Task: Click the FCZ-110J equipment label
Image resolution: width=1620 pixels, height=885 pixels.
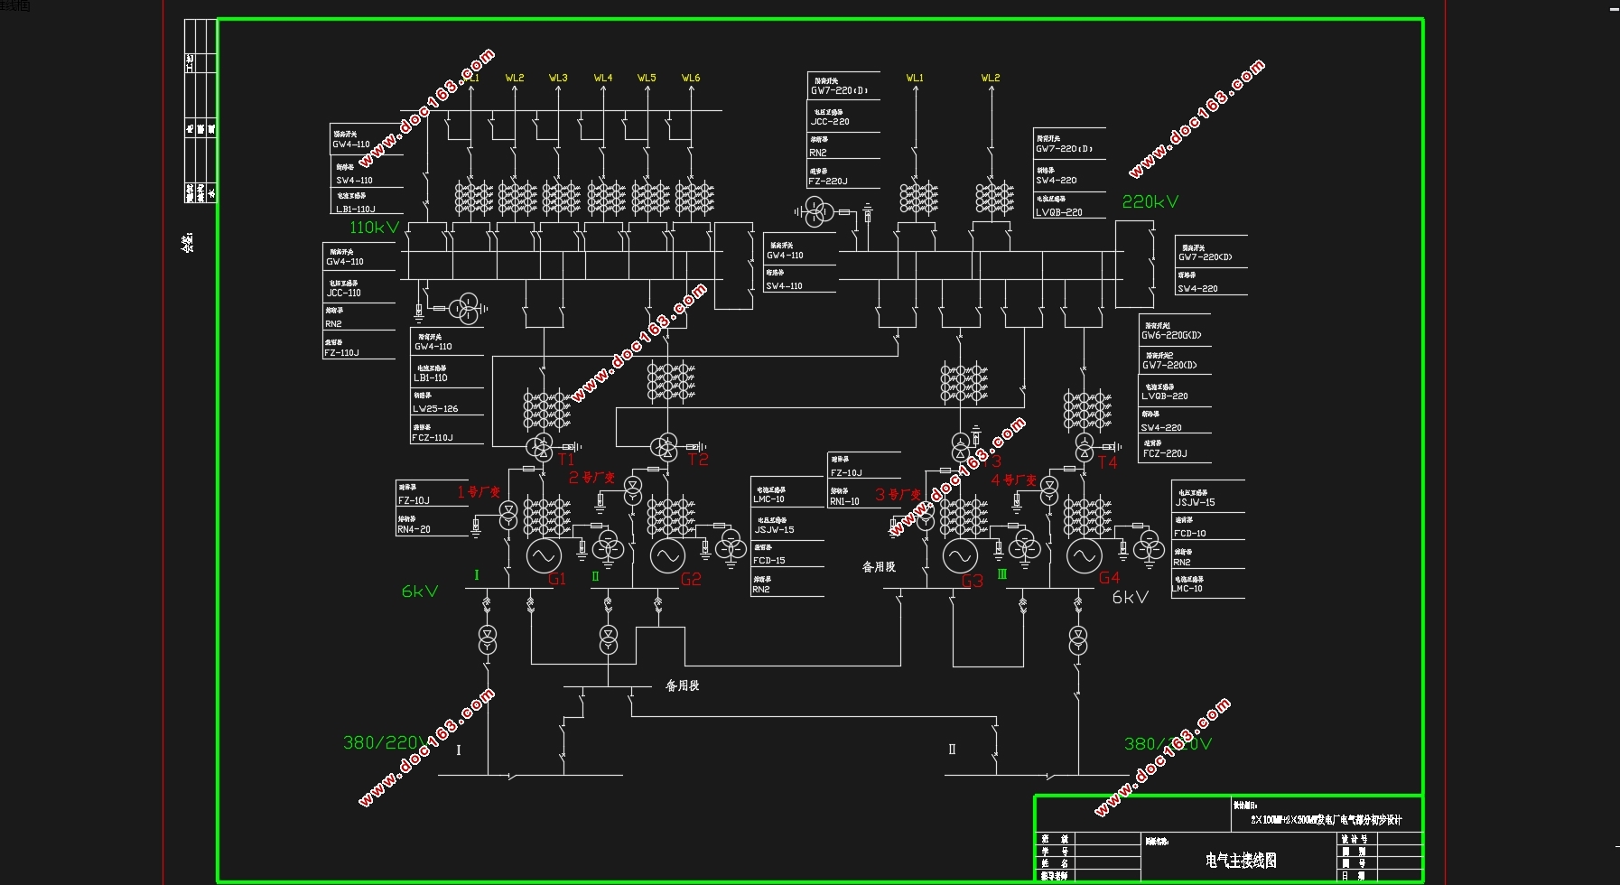Action: [x=433, y=438]
